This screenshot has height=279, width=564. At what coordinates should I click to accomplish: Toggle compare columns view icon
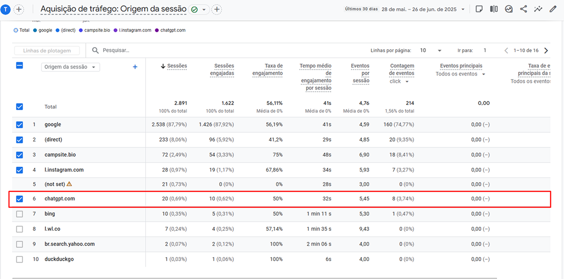[x=494, y=9]
